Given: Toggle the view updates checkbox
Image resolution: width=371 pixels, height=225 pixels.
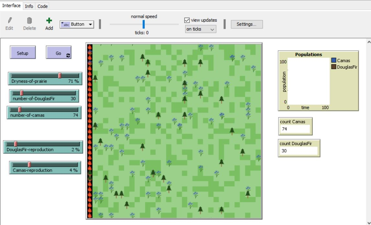Looking at the screenshot, I should (x=186, y=20).
